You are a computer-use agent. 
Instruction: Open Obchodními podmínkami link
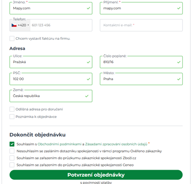click(60, 144)
